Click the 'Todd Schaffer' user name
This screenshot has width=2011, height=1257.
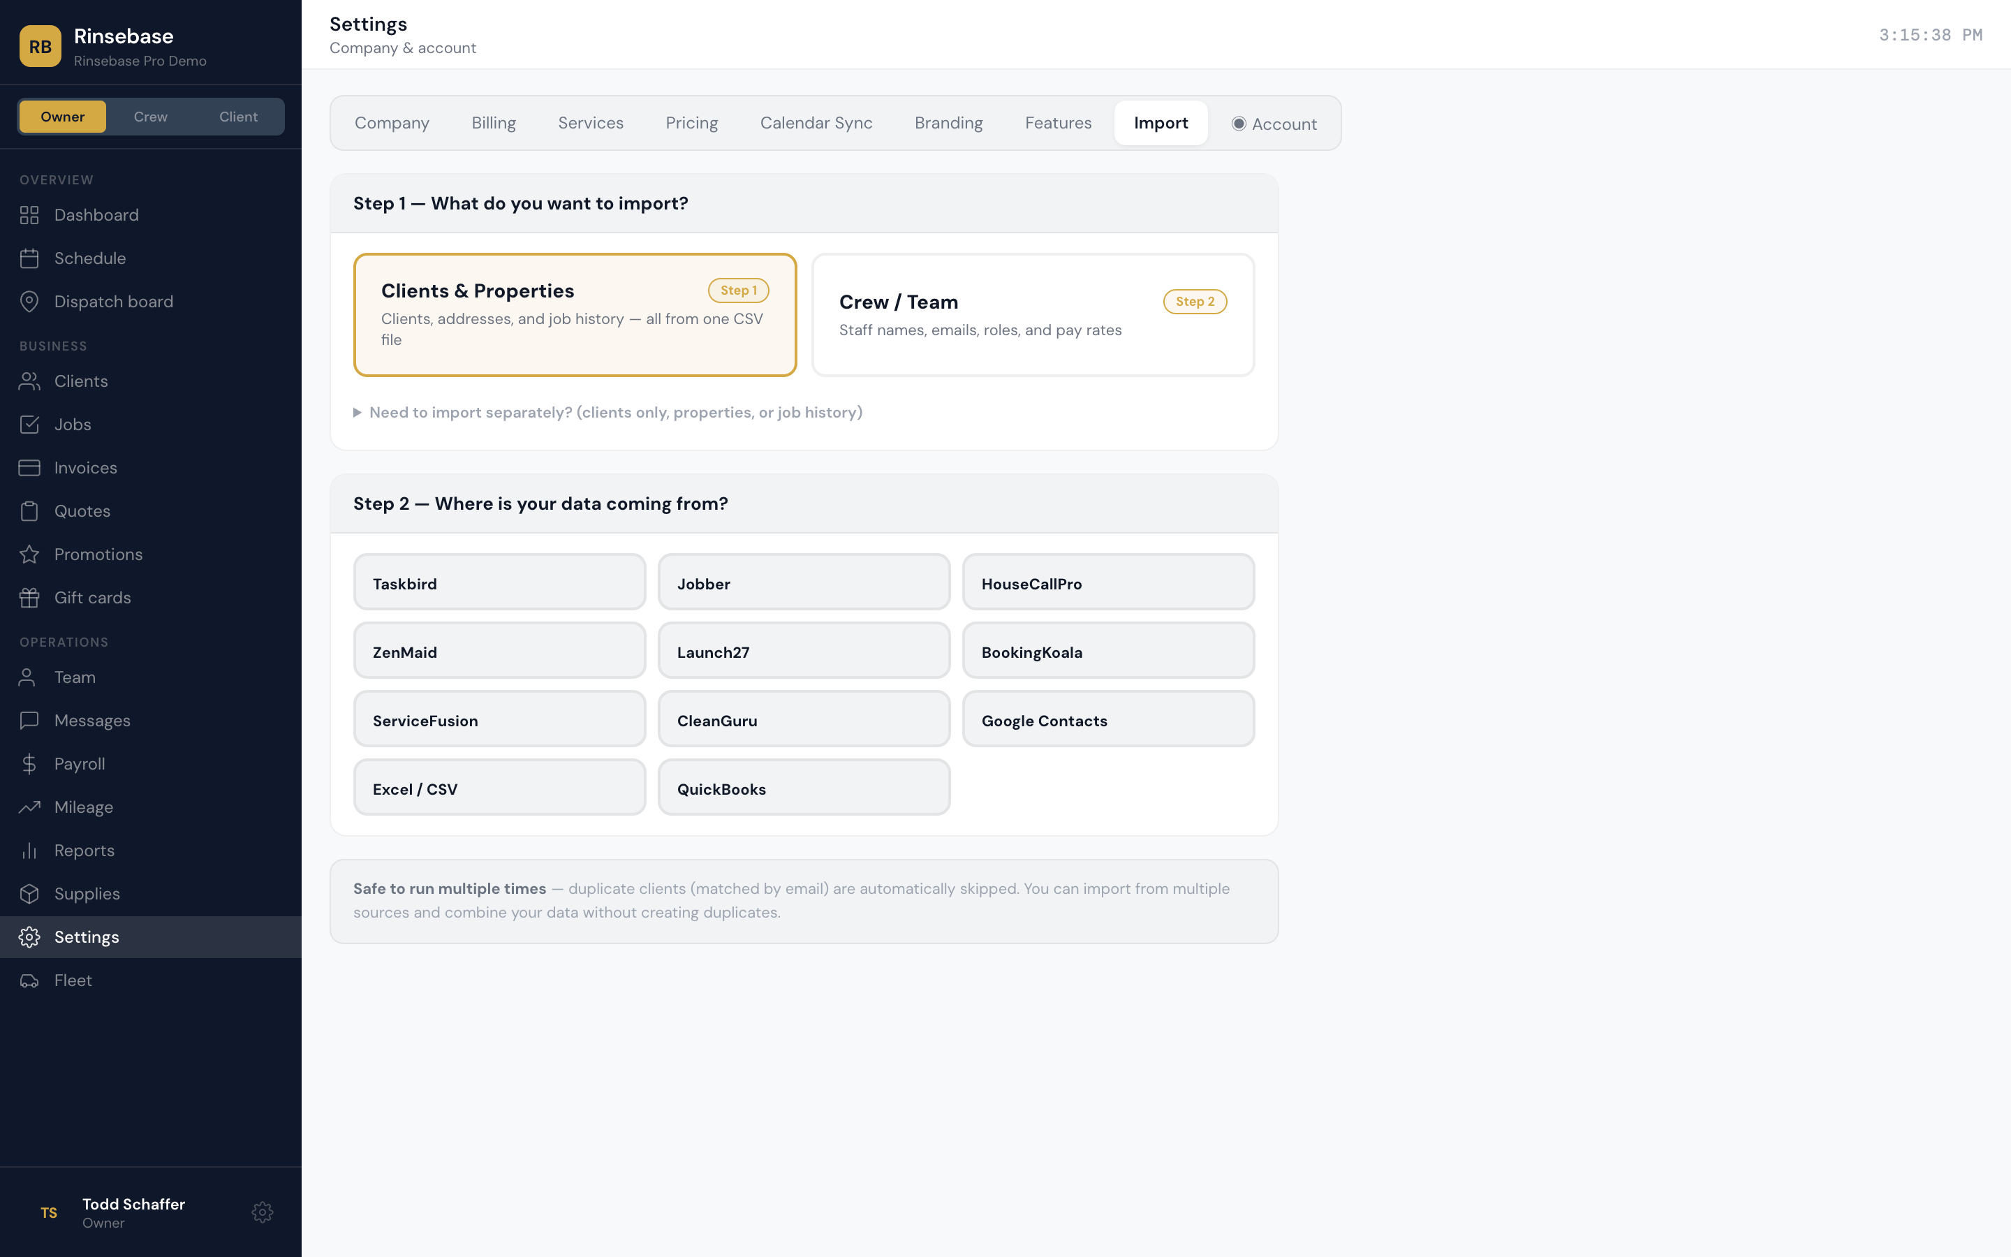tap(134, 1204)
